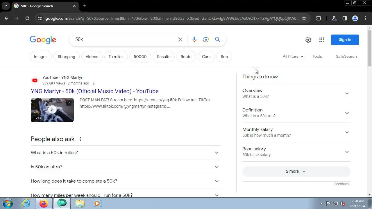Start voice search with microphone icon
Viewport: 372px width, 209px height.
click(194, 39)
